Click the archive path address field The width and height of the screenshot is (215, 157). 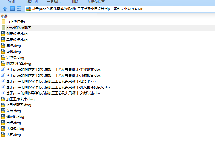120,9
